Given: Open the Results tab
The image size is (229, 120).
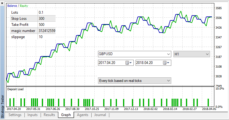Looking at the screenshot, I should (49, 115).
